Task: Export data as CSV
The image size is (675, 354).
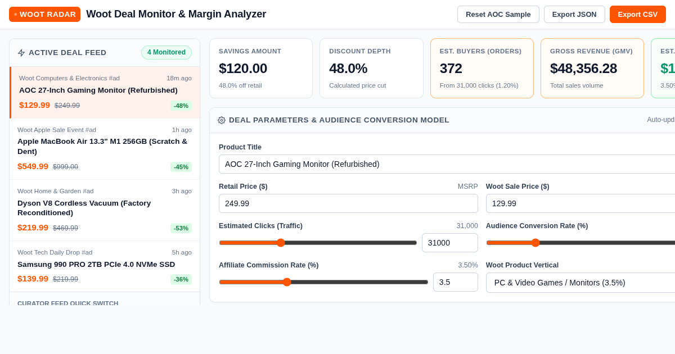Action: coord(638,14)
